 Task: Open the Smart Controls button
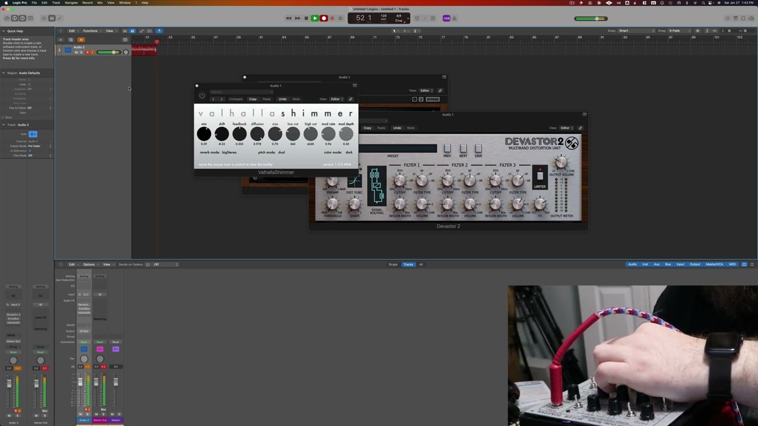pos(44,18)
